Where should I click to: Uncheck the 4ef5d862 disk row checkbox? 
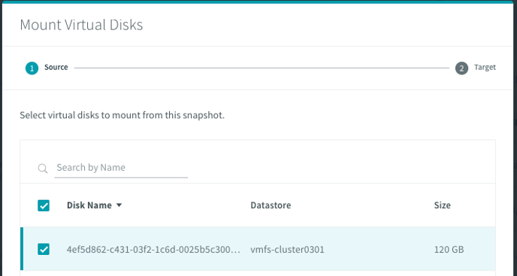click(x=44, y=249)
